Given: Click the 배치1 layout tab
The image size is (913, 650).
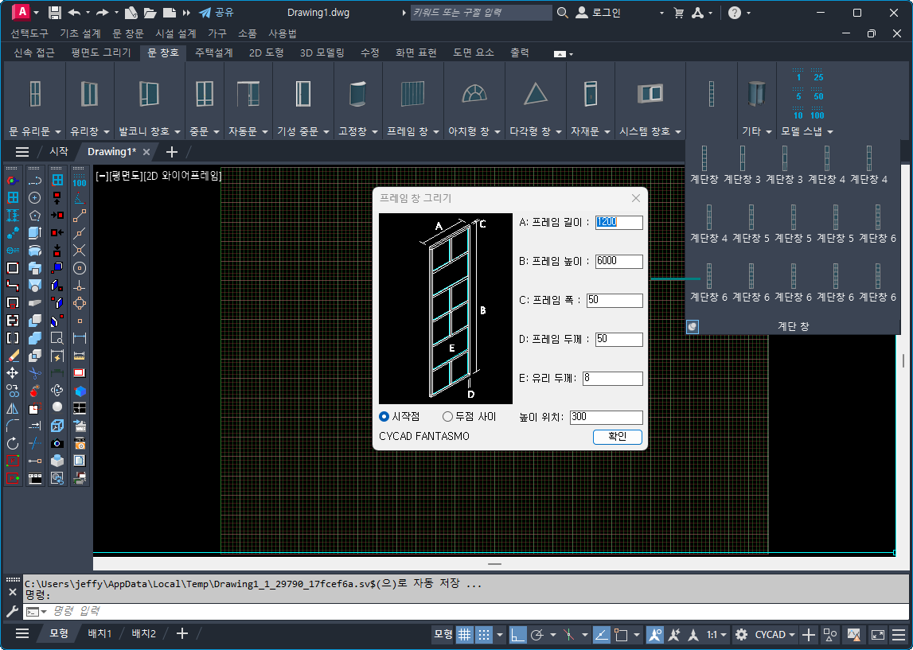Looking at the screenshot, I should coord(99,633).
